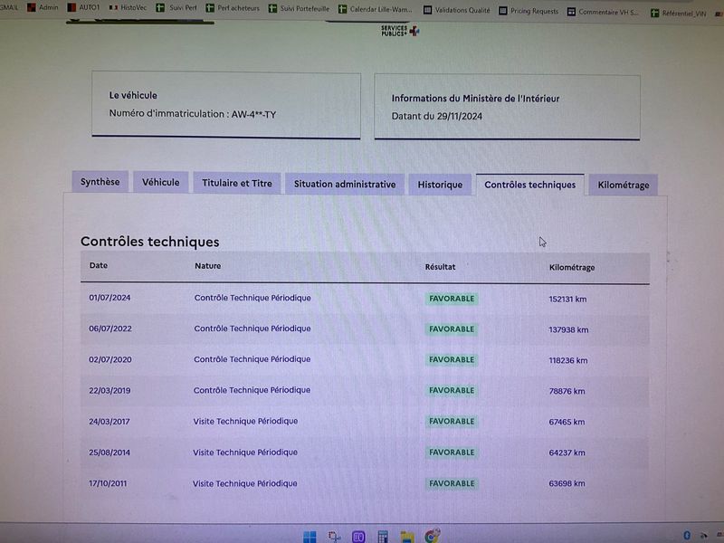Image resolution: width=724 pixels, height=543 pixels.
Task: Select the date 02/07/2020
Action: coord(110,359)
